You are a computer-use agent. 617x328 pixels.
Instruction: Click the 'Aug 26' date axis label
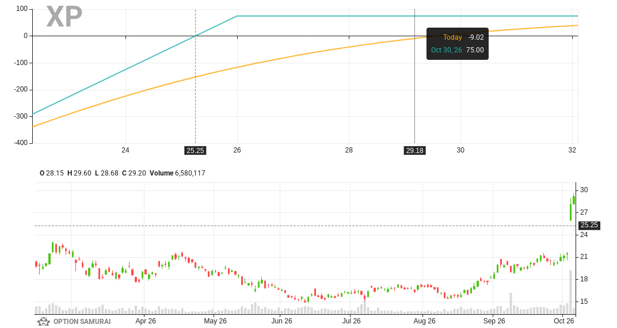pyautogui.click(x=425, y=321)
